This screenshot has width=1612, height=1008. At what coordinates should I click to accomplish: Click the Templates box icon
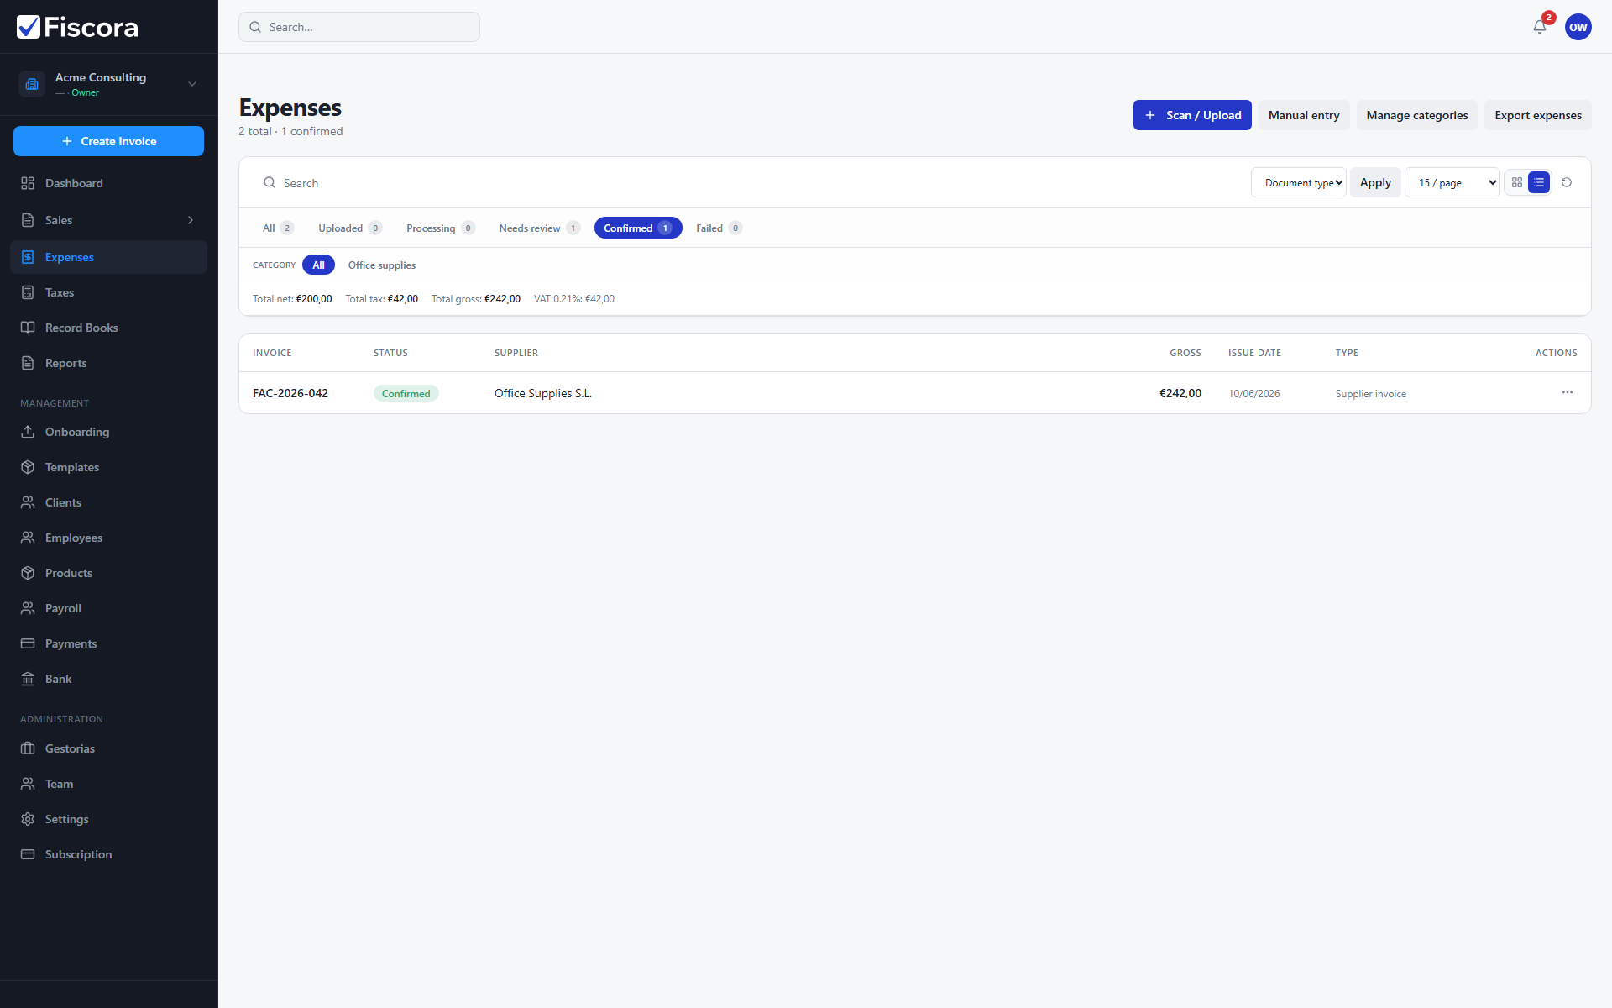28,467
